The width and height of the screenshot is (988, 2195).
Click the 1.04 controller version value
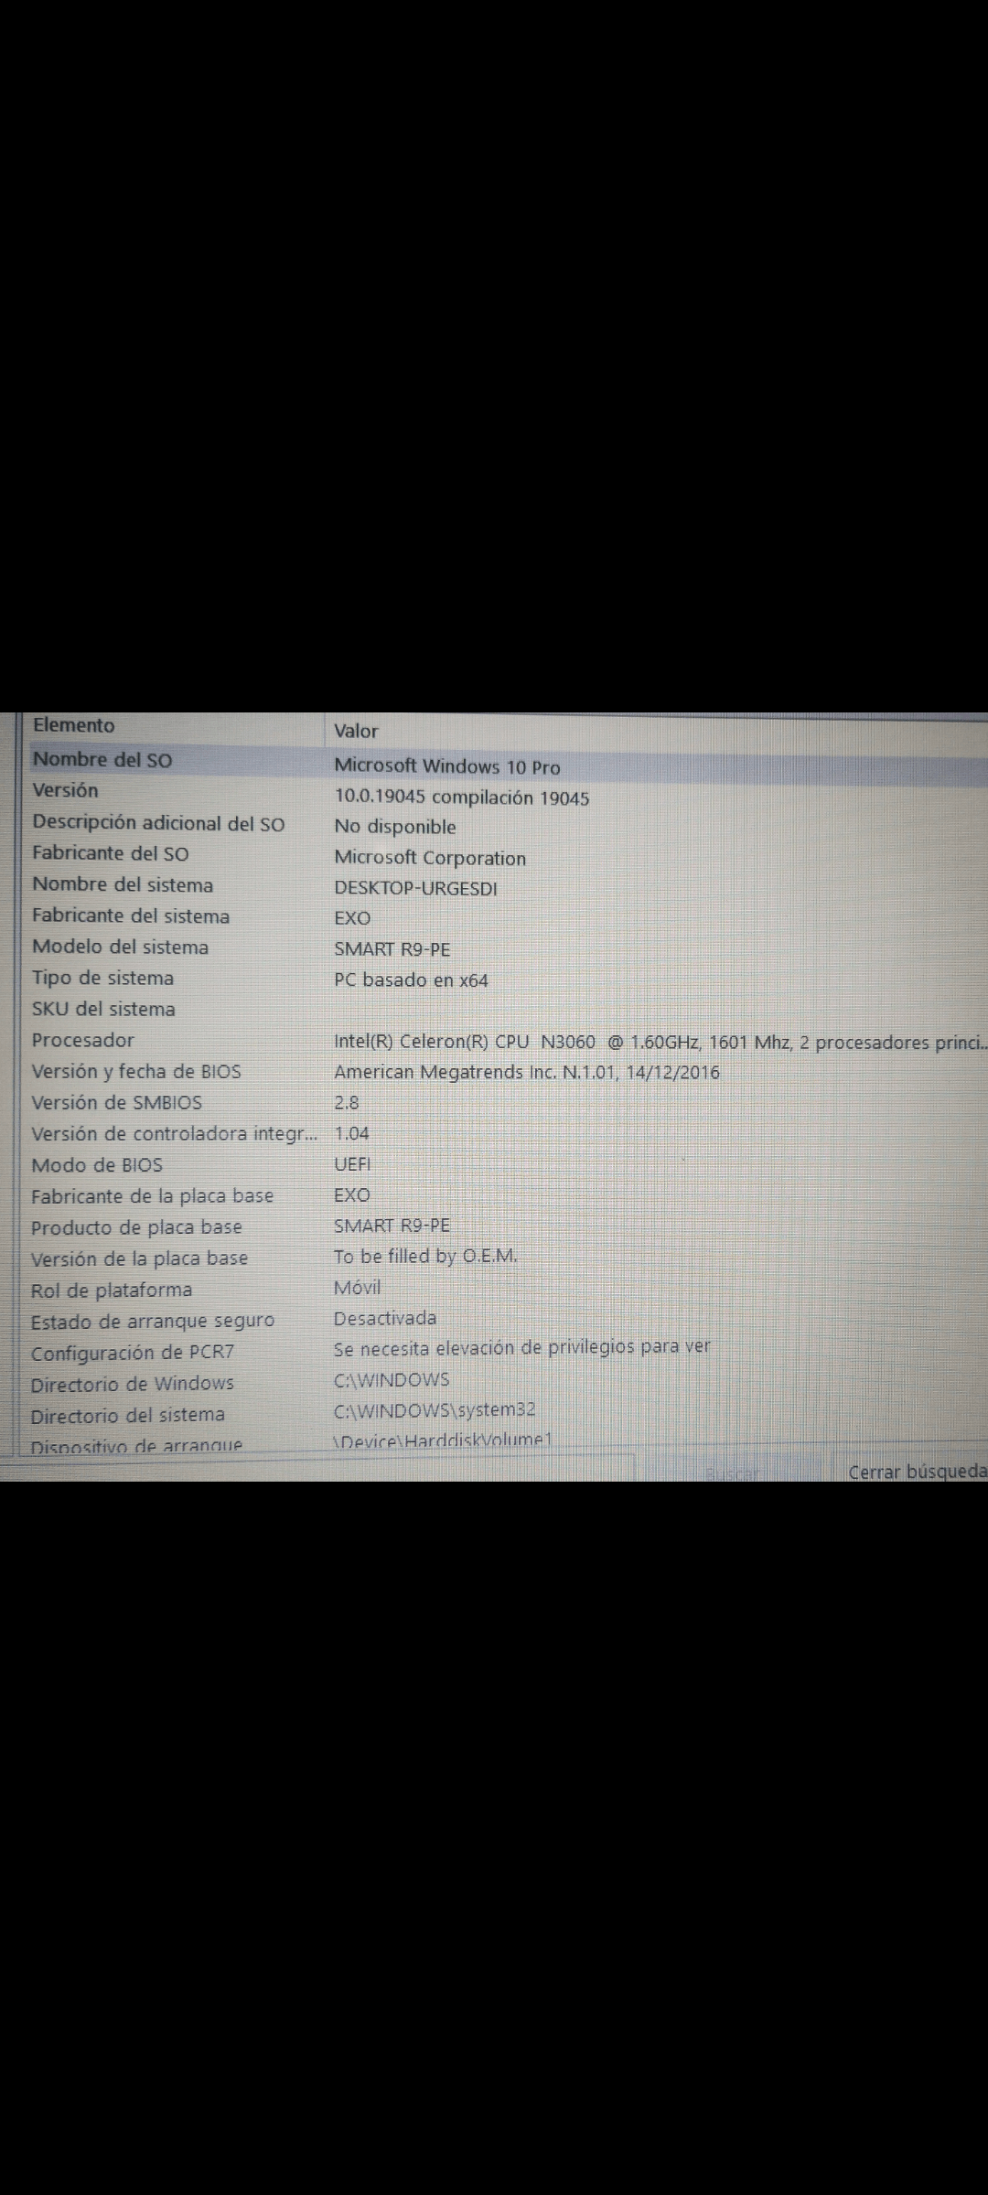click(x=352, y=1133)
